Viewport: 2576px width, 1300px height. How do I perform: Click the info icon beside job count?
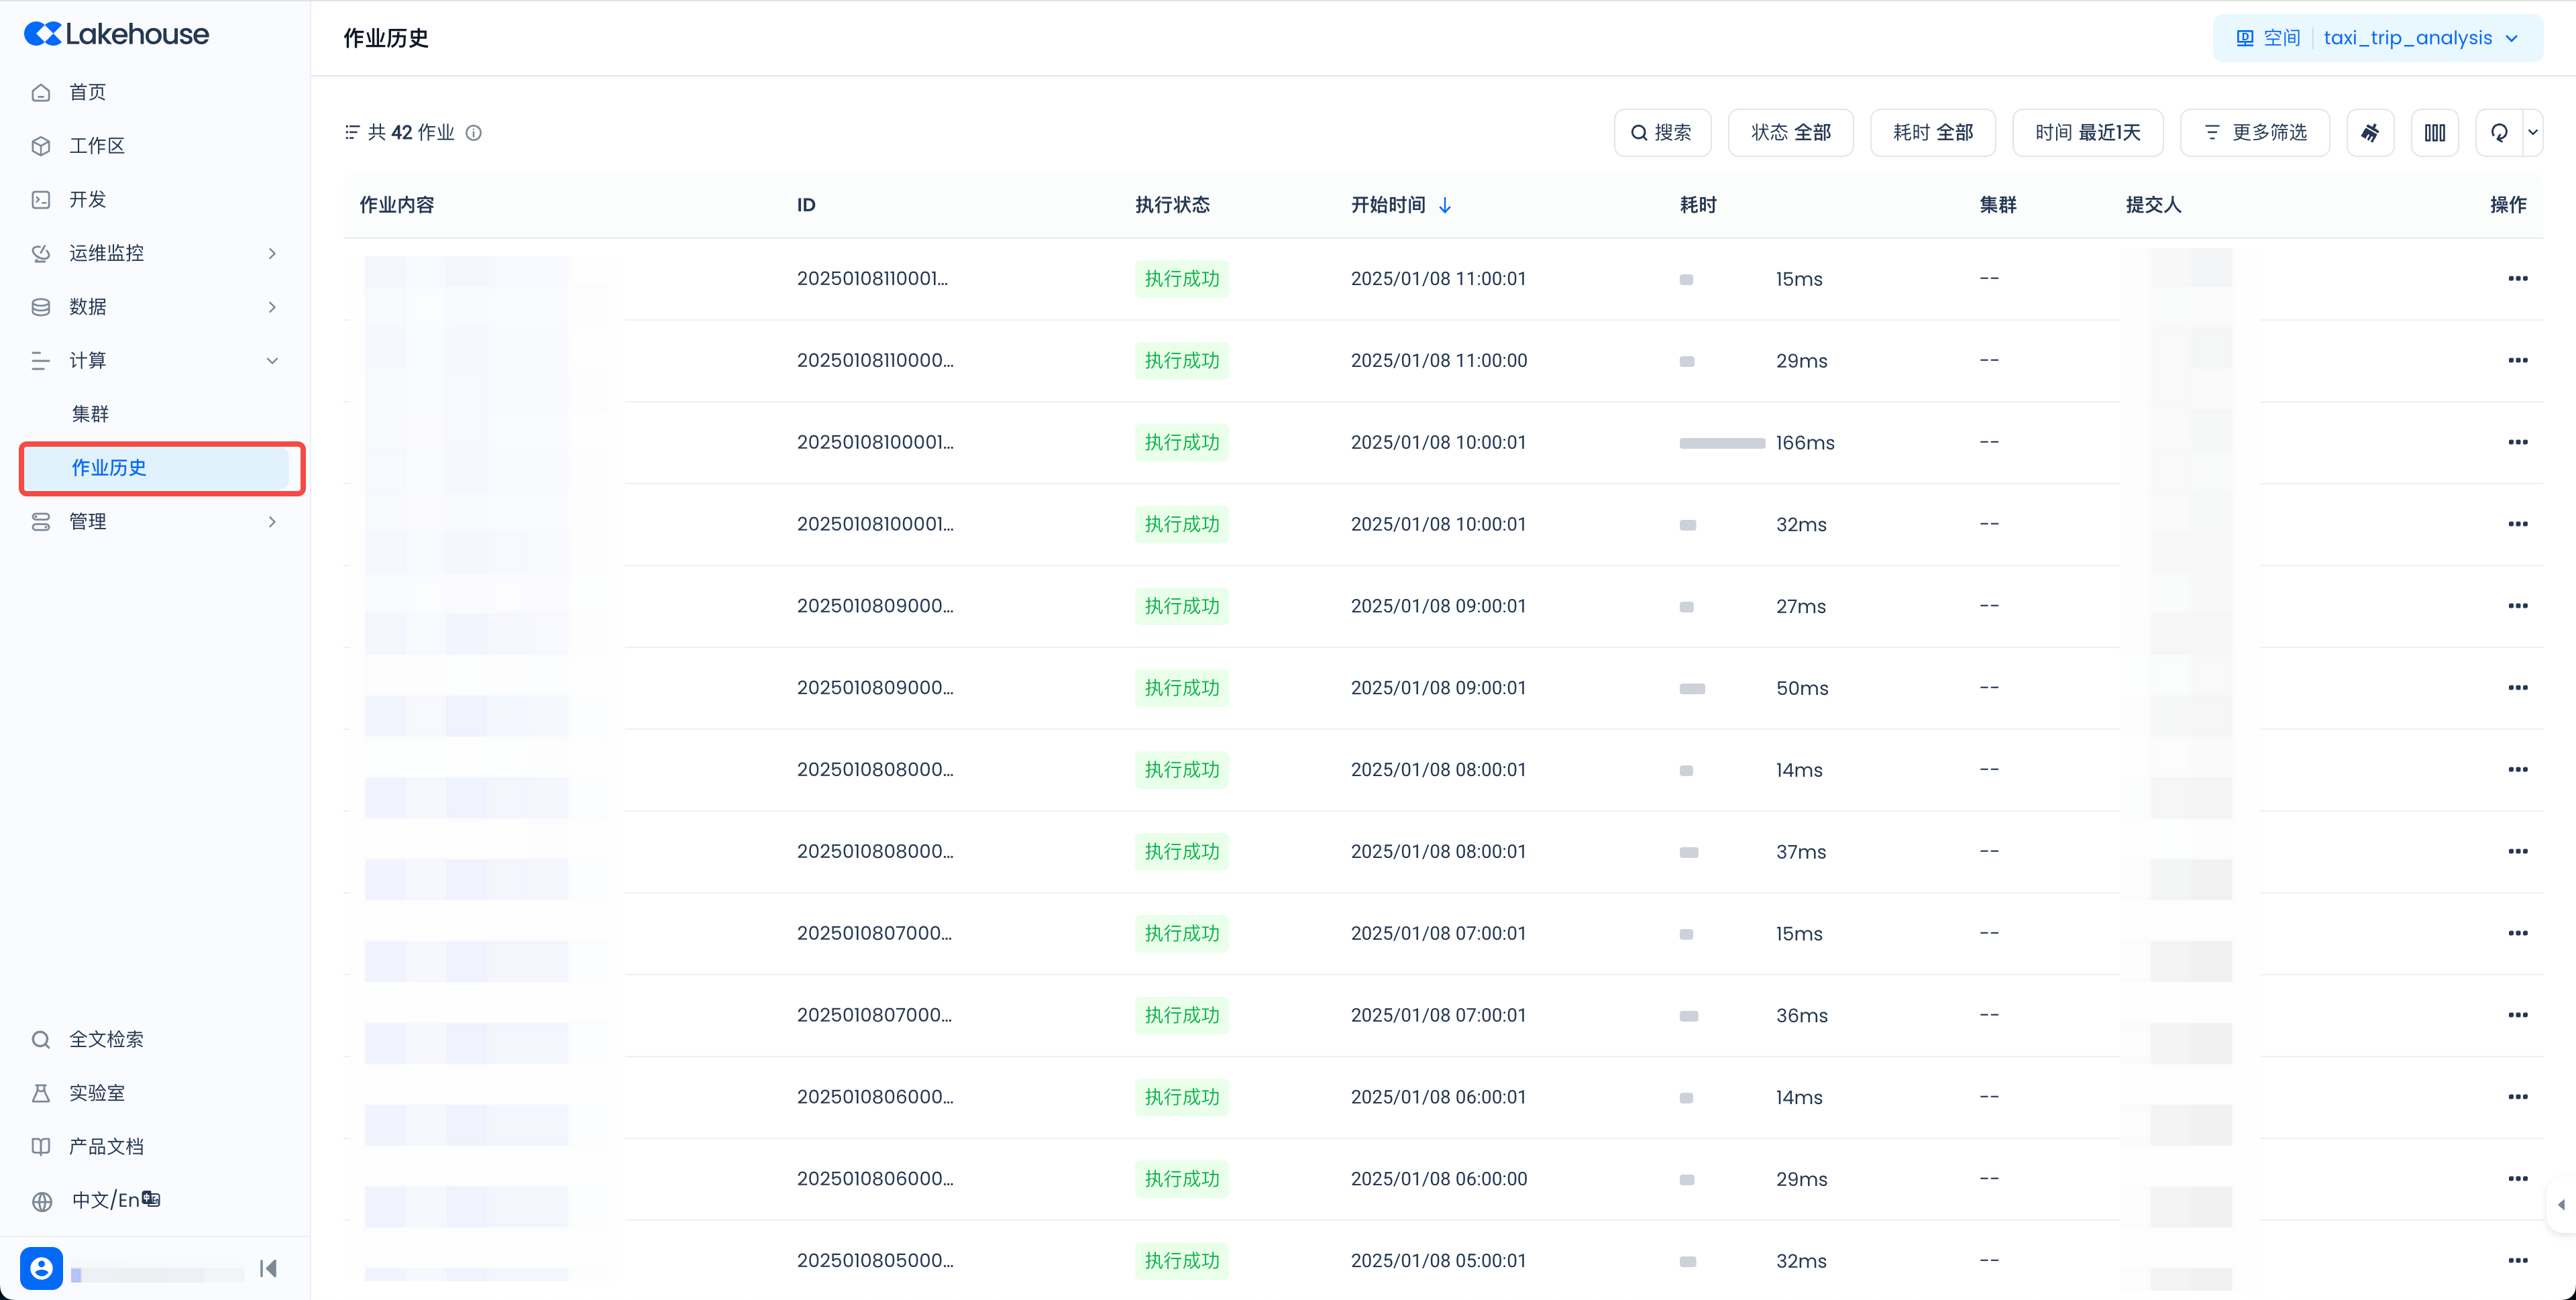[474, 133]
